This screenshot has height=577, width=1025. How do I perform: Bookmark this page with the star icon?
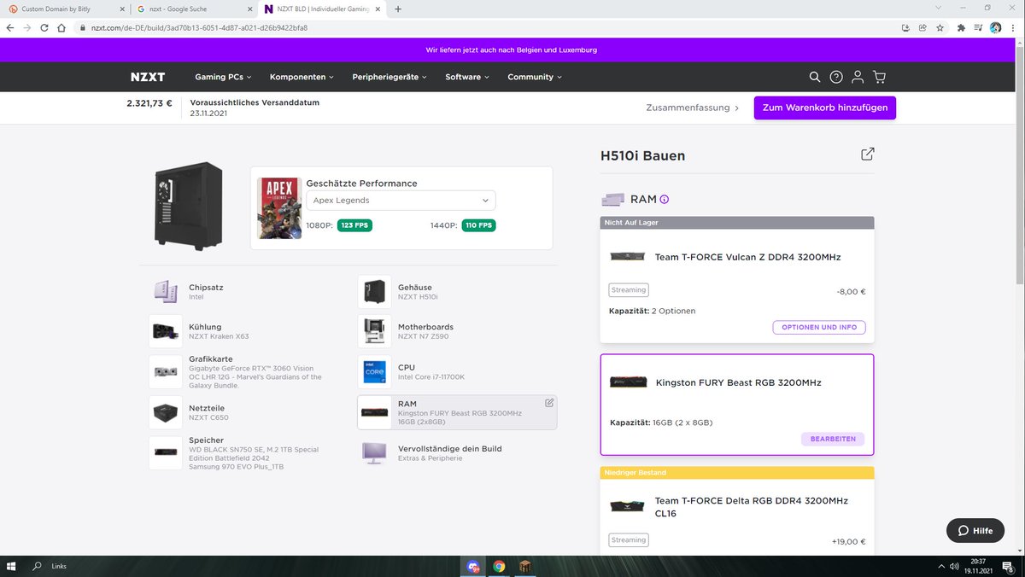tap(940, 27)
